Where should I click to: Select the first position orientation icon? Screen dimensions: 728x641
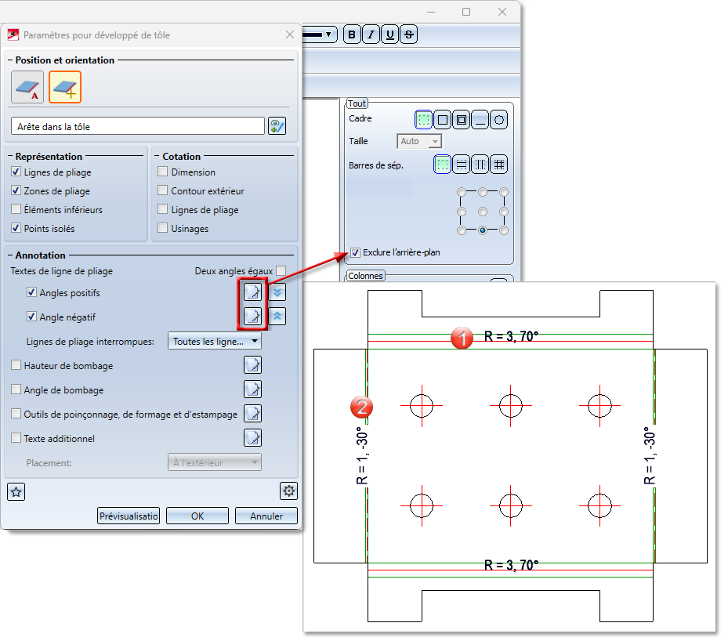(27, 87)
